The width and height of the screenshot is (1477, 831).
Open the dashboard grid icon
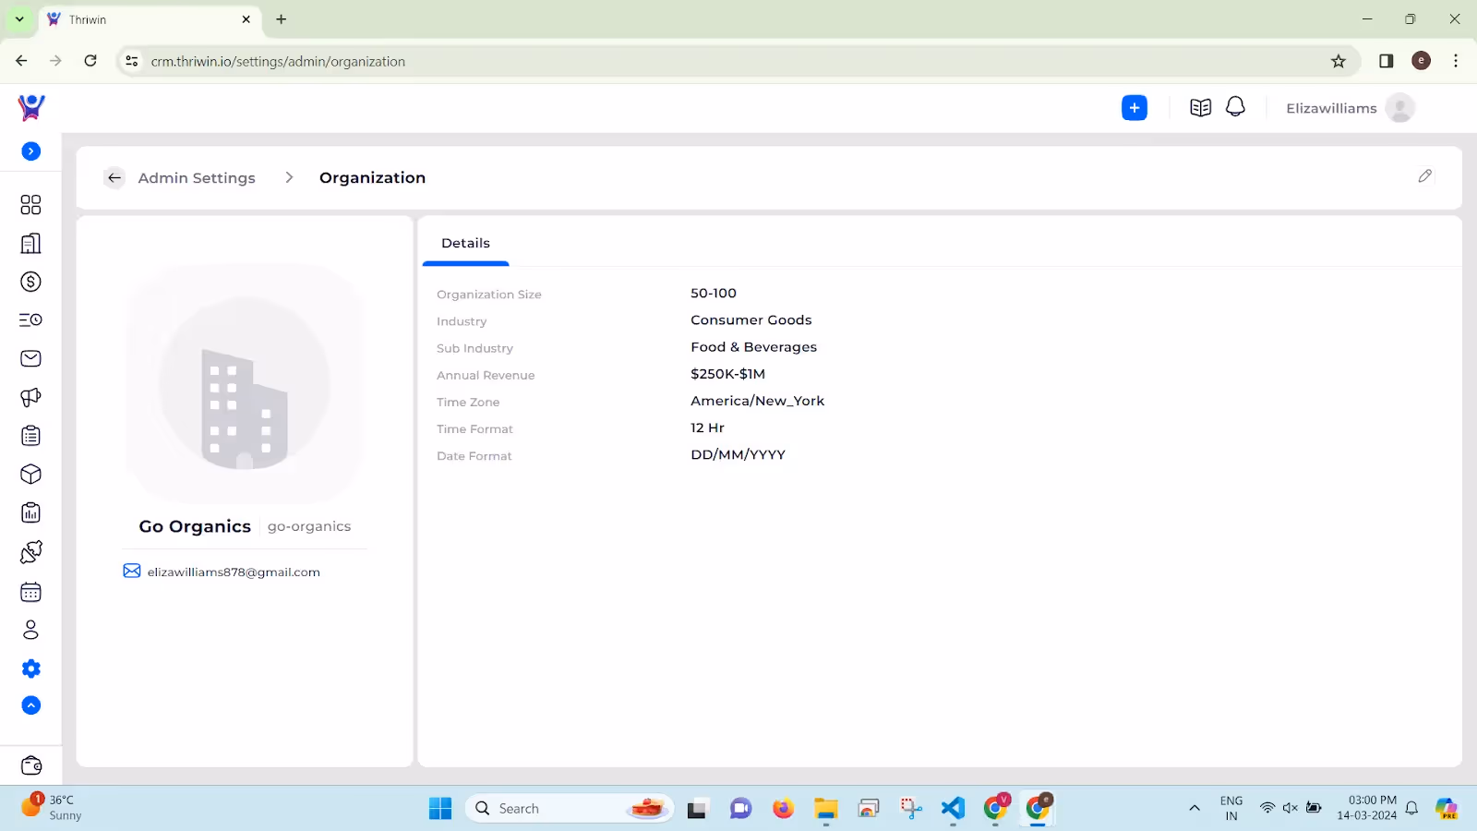pyautogui.click(x=30, y=204)
